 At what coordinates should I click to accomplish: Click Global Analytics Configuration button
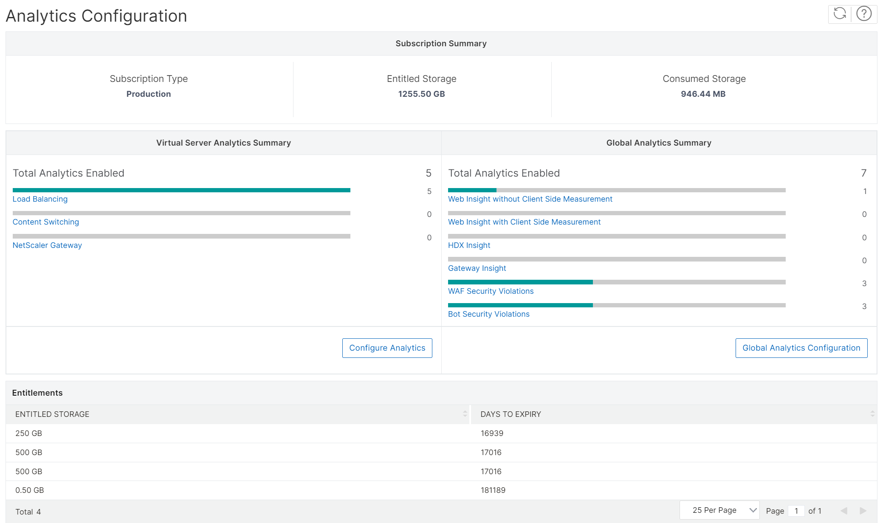(x=801, y=348)
